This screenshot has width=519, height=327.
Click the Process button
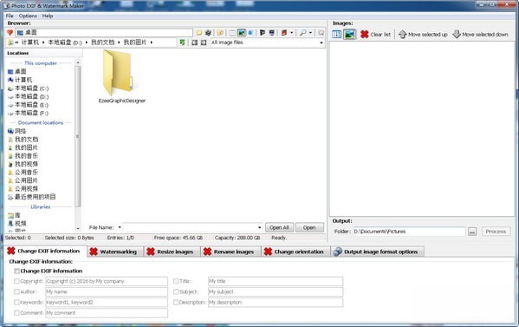tap(496, 232)
